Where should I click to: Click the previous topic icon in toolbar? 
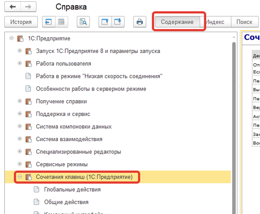pos(49,22)
